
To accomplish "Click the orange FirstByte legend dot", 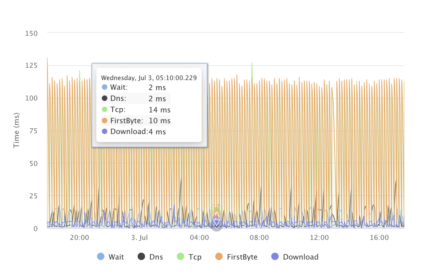I will point(219,257).
